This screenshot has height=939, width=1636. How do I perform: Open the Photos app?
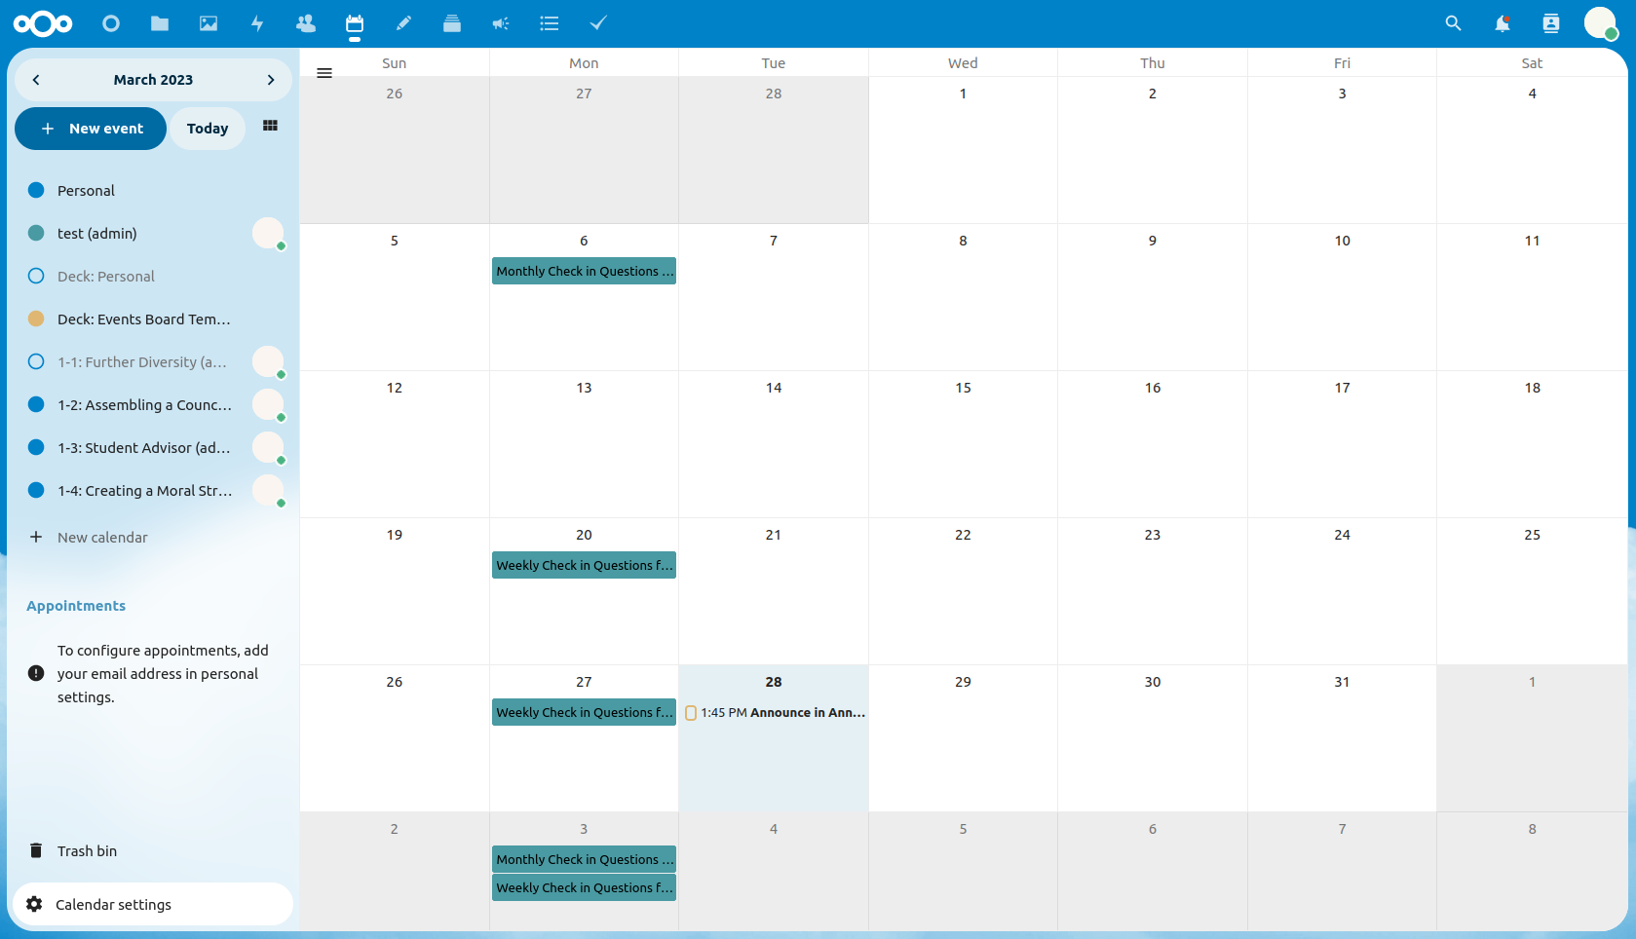pyautogui.click(x=209, y=23)
